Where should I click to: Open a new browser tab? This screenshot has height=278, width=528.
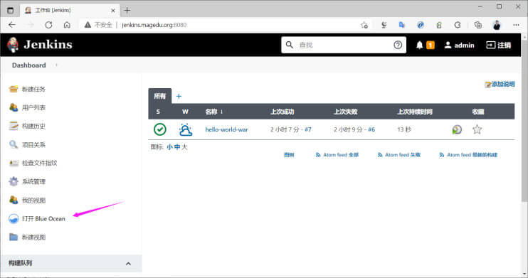click(127, 10)
